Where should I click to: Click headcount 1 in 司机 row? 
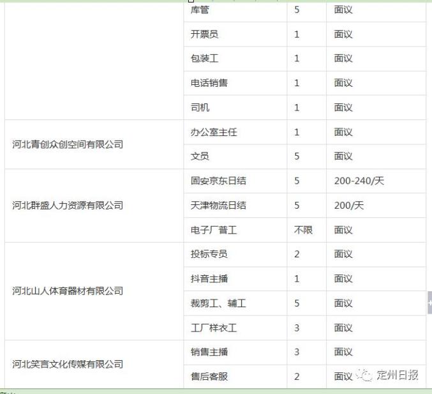pyautogui.click(x=297, y=107)
